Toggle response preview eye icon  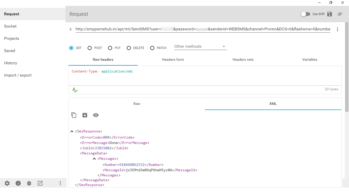tap(96, 115)
